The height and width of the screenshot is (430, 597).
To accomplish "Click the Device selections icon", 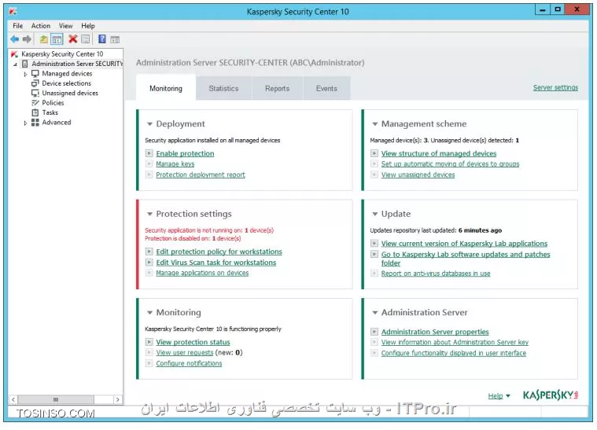I will (35, 83).
